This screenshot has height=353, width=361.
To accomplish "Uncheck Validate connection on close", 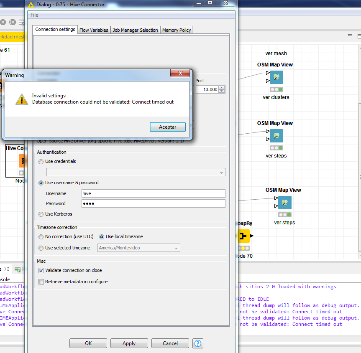I will tap(41, 271).
